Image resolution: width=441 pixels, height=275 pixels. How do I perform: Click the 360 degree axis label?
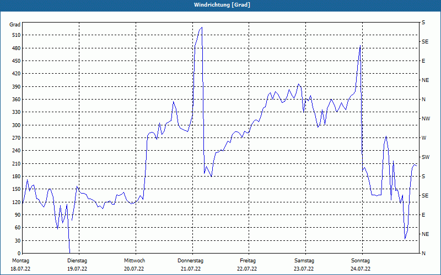(17, 100)
